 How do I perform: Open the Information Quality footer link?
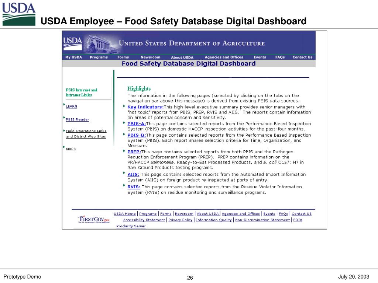click(x=214, y=220)
